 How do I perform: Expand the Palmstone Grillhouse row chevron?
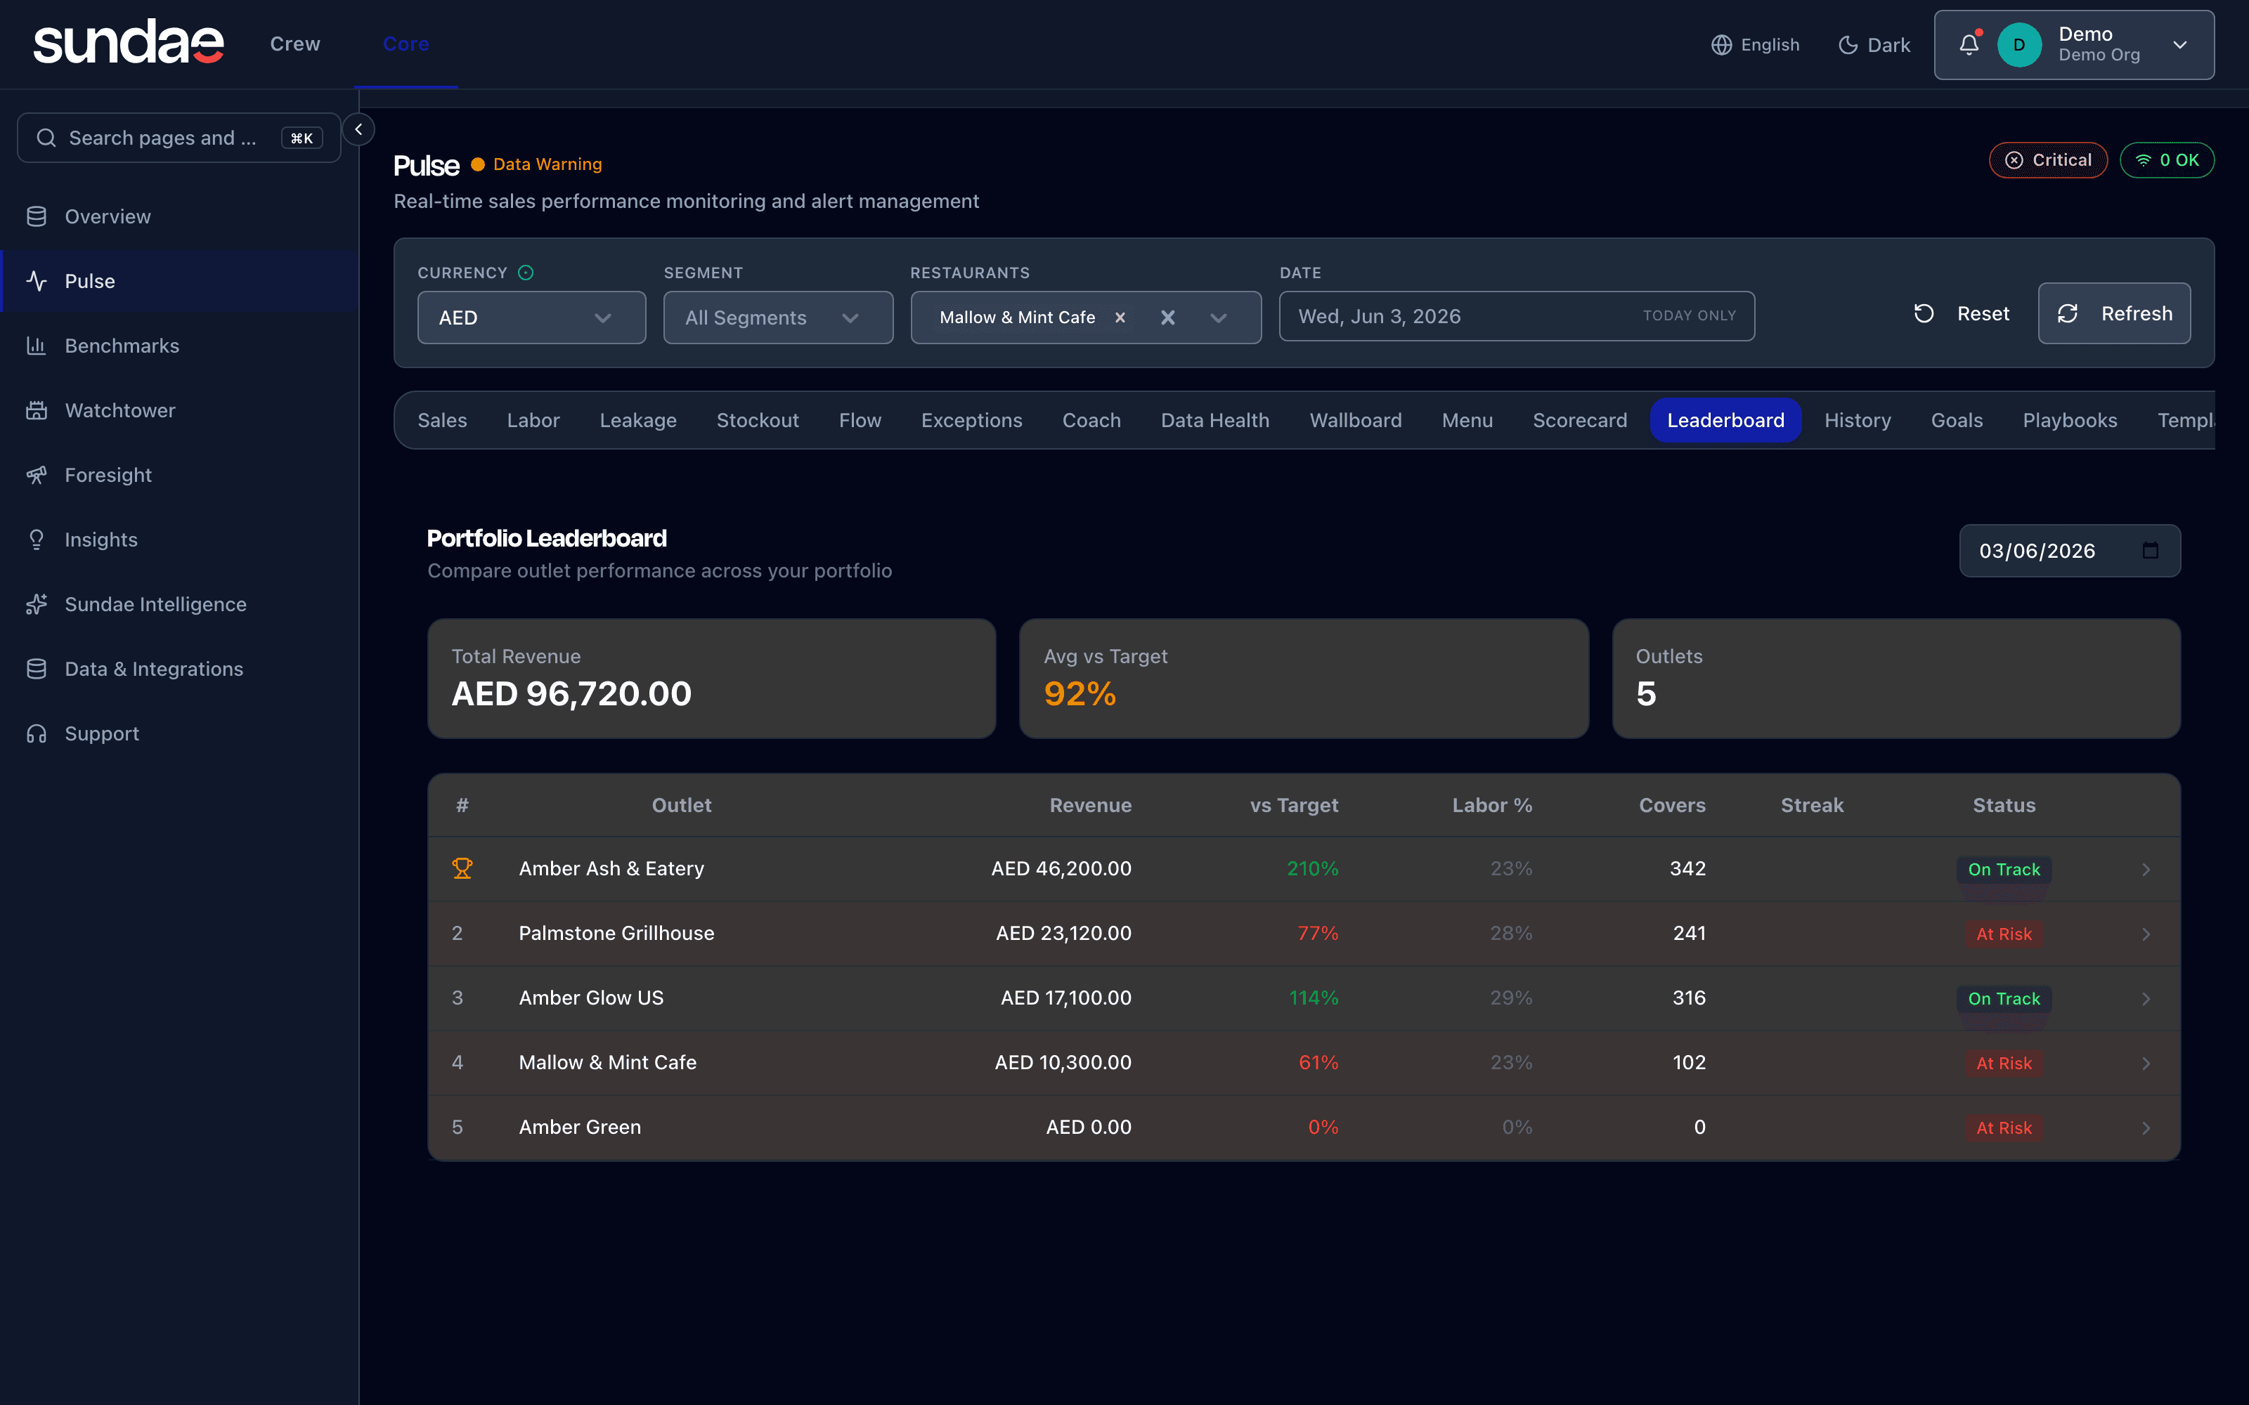[2146, 934]
